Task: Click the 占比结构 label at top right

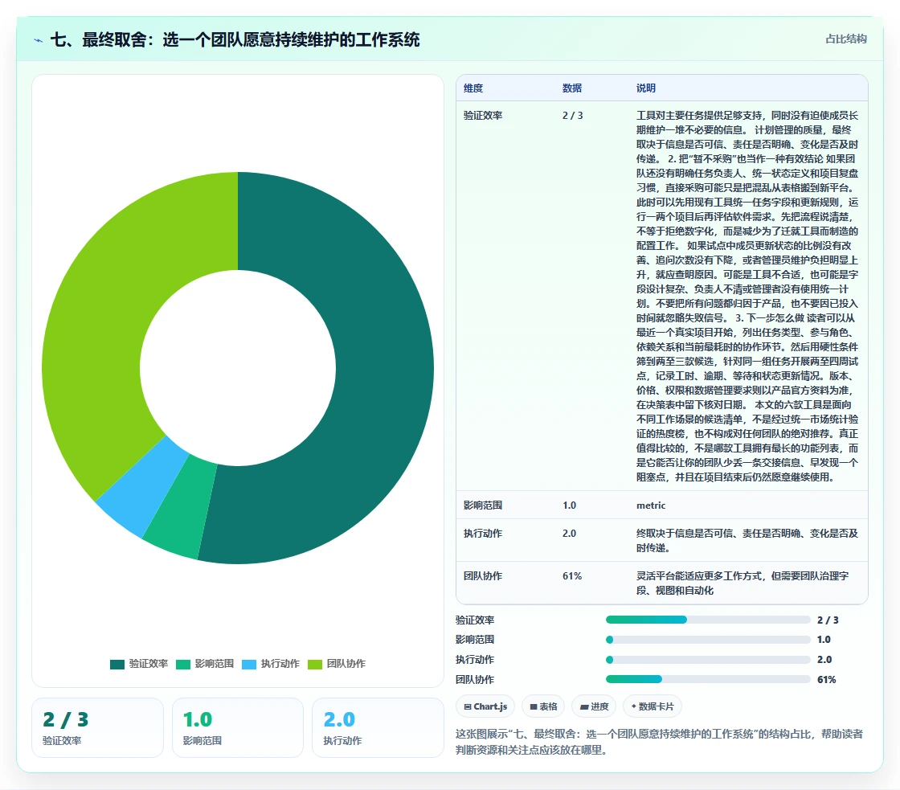Action: pyautogui.click(x=845, y=39)
